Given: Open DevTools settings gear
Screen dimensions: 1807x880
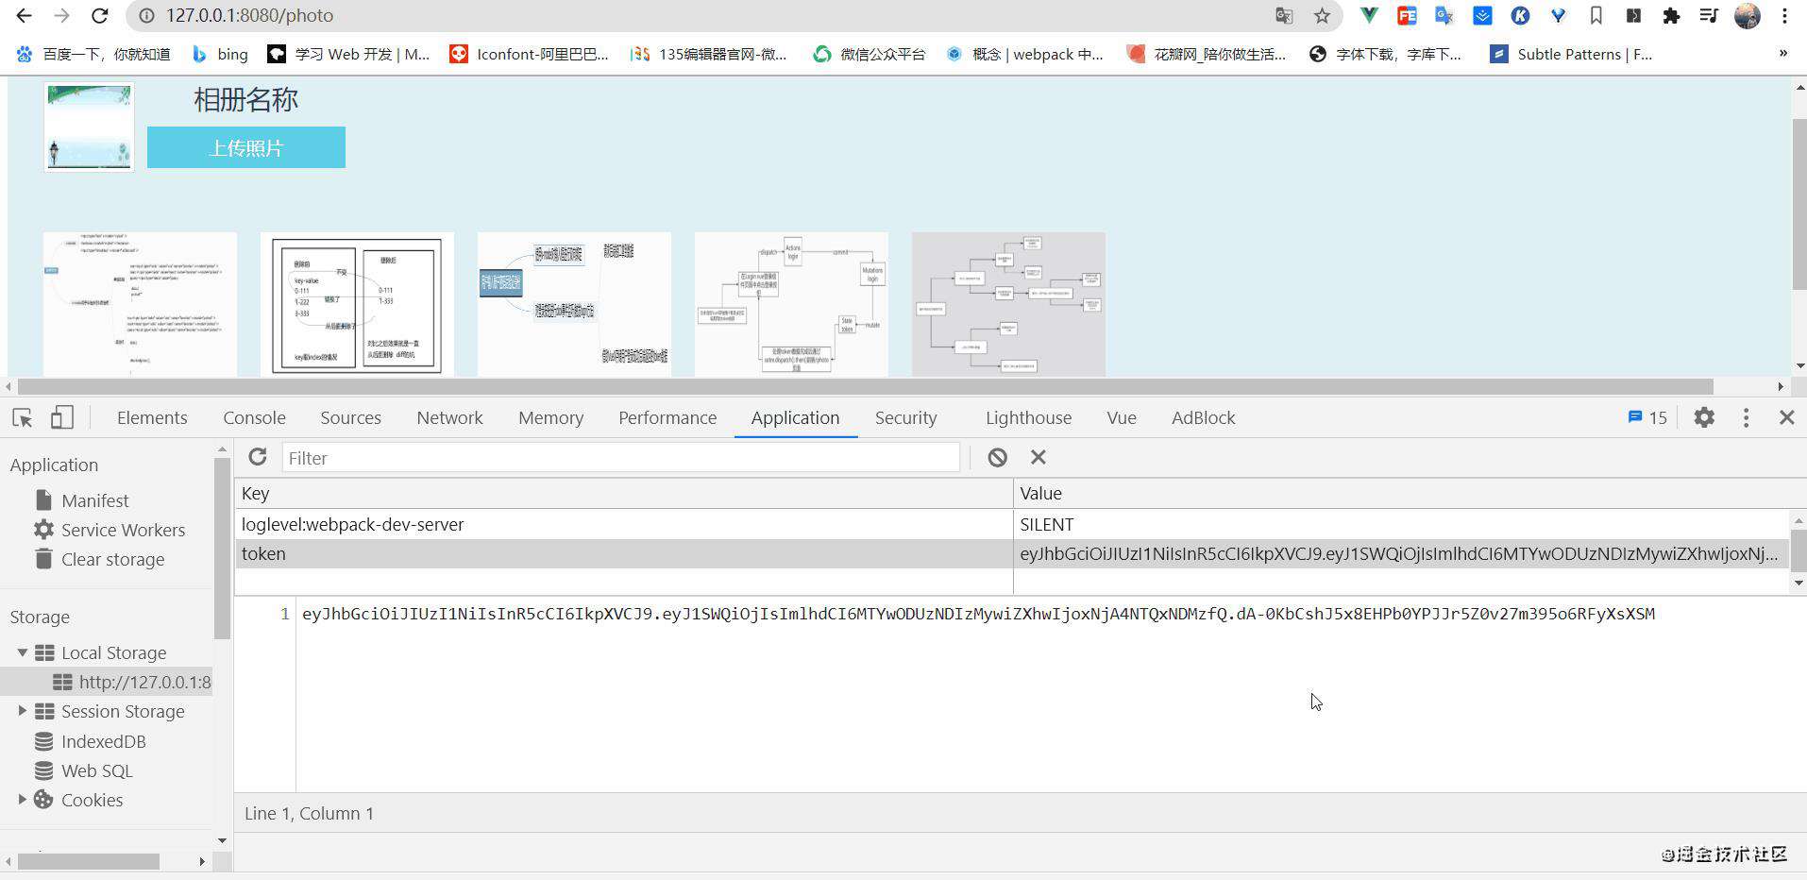Looking at the screenshot, I should tap(1704, 417).
